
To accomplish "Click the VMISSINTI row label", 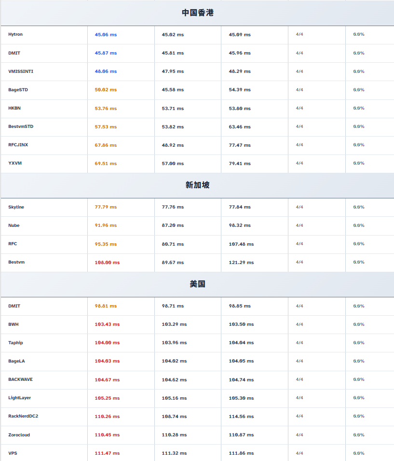I will [x=21, y=71].
